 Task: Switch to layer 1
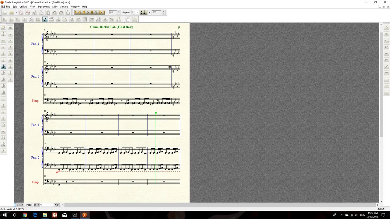coord(15,205)
